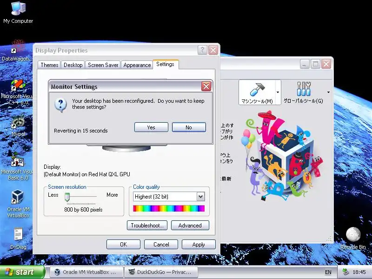Switch to the Appearance tab
The width and height of the screenshot is (372, 279).
coord(137,65)
